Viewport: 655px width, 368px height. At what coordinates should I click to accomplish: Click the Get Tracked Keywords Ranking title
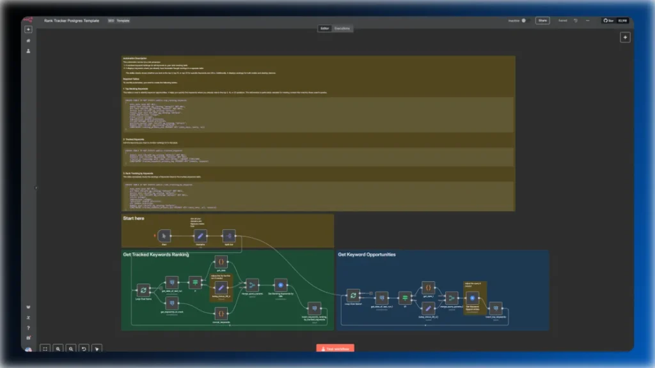tap(156, 254)
